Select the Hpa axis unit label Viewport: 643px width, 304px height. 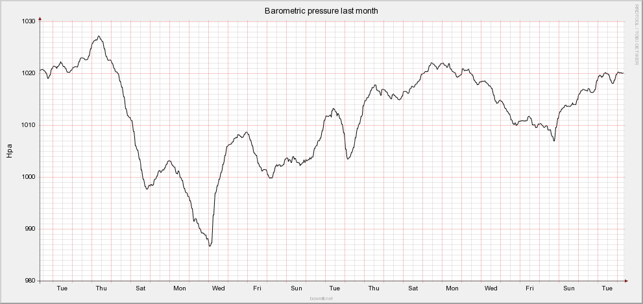tap(9, 151)
